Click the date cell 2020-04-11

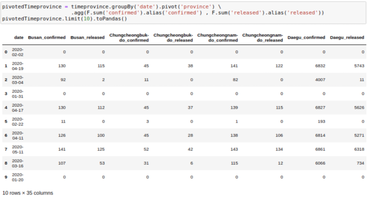coord(18,136)
